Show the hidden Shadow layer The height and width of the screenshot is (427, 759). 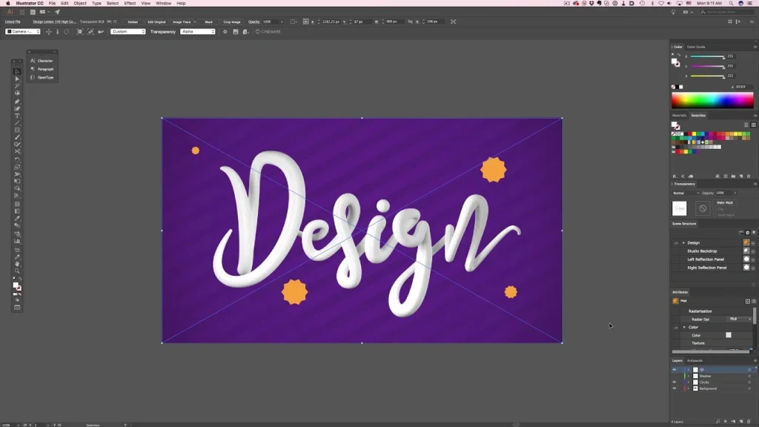point(675,376)
